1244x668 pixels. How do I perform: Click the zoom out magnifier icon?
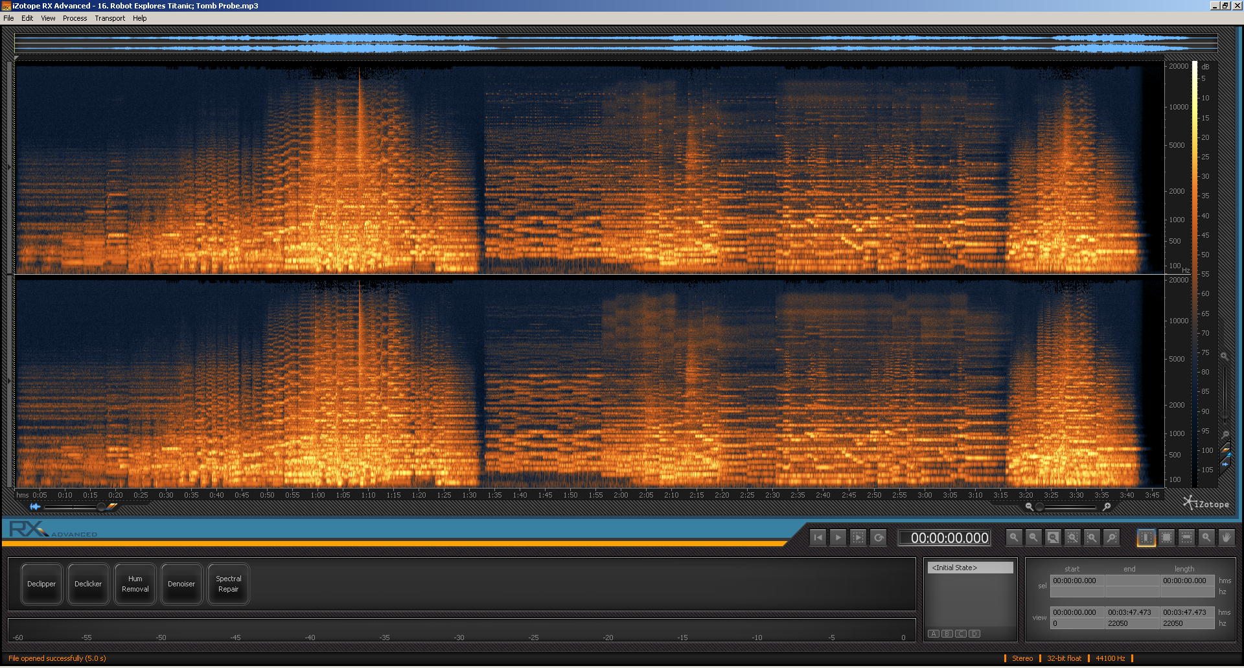point(1033,537)
